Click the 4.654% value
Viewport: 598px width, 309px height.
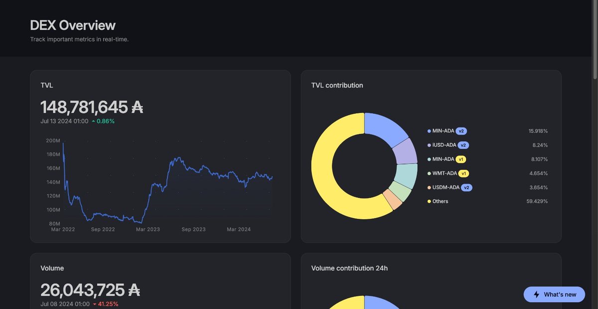[x=538, y=173]
